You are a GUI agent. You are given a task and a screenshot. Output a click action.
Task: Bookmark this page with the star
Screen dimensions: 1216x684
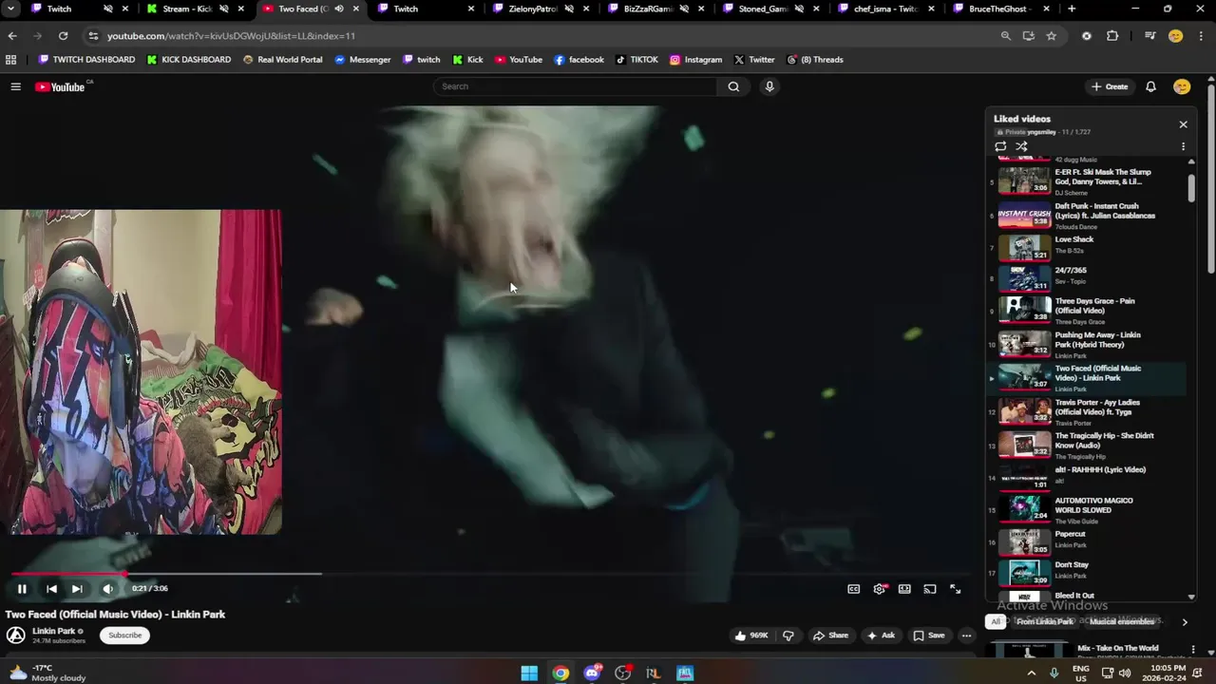[1051, 36]
